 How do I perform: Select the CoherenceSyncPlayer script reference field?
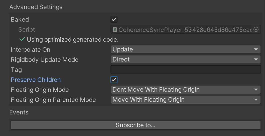tap(183, 30)
